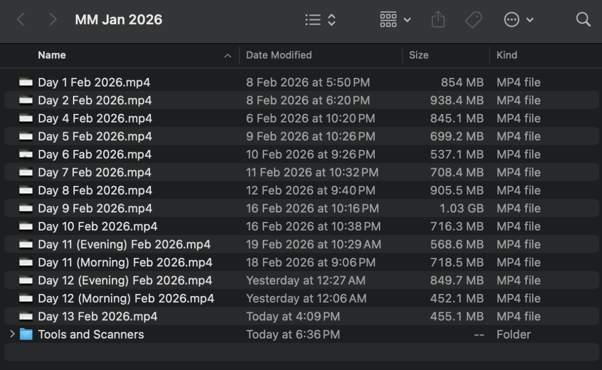602x370 pixels.
Task: Select Day 11 (Evening) Feb 2026.mp4
Action: pyautogui.click(x=124, y=244)
